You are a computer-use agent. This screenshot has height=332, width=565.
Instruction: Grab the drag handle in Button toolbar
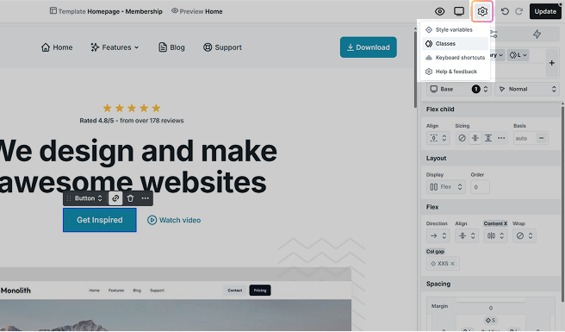[x=69, y=198]
